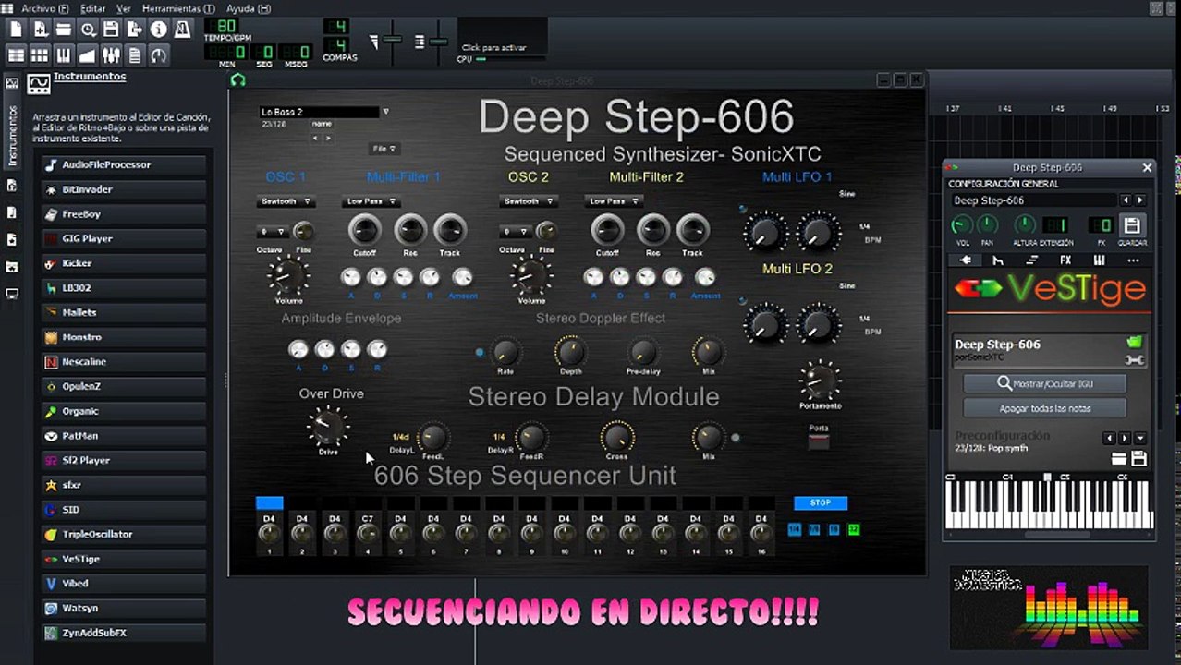Viewport: 1181px width, 665px height.
Task: Toggle sequencer step 1 blue pad
Action: (x=269, y=502)
